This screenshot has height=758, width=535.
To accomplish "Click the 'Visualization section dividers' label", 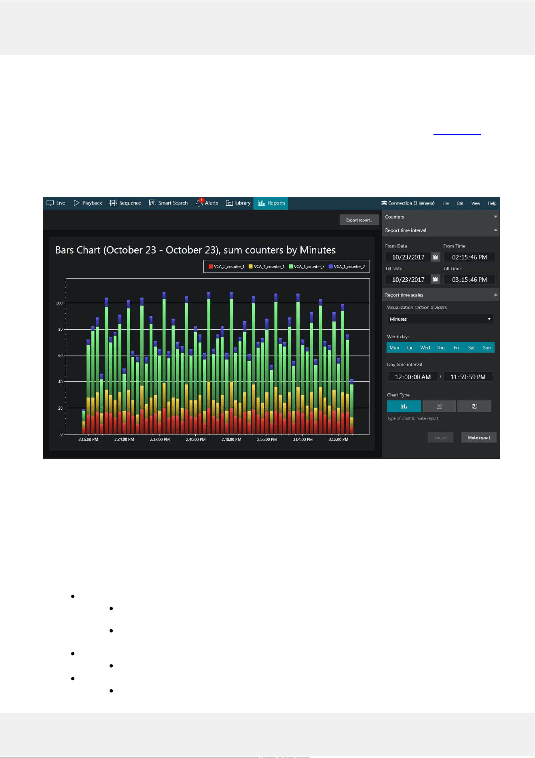I will click(417, 307).
